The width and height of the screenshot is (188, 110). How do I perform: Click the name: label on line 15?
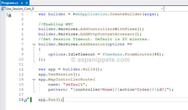click(54, 84)
